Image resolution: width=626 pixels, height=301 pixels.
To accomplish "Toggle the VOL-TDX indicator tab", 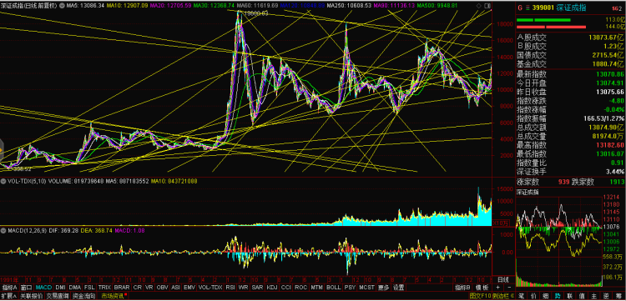I will tap(210, 288).
